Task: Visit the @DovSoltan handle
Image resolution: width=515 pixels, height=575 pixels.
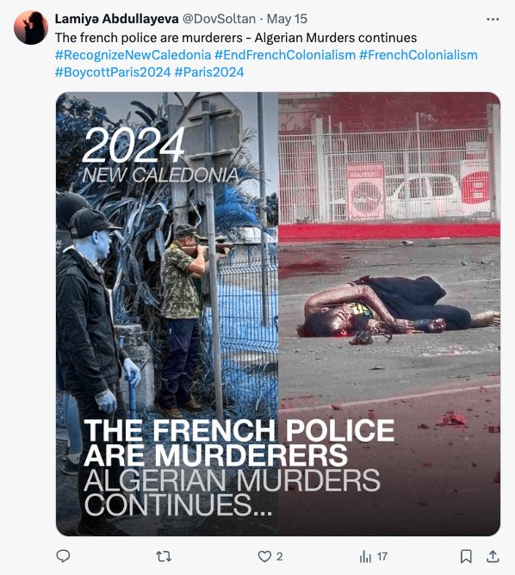Action: tap(219, 19)
